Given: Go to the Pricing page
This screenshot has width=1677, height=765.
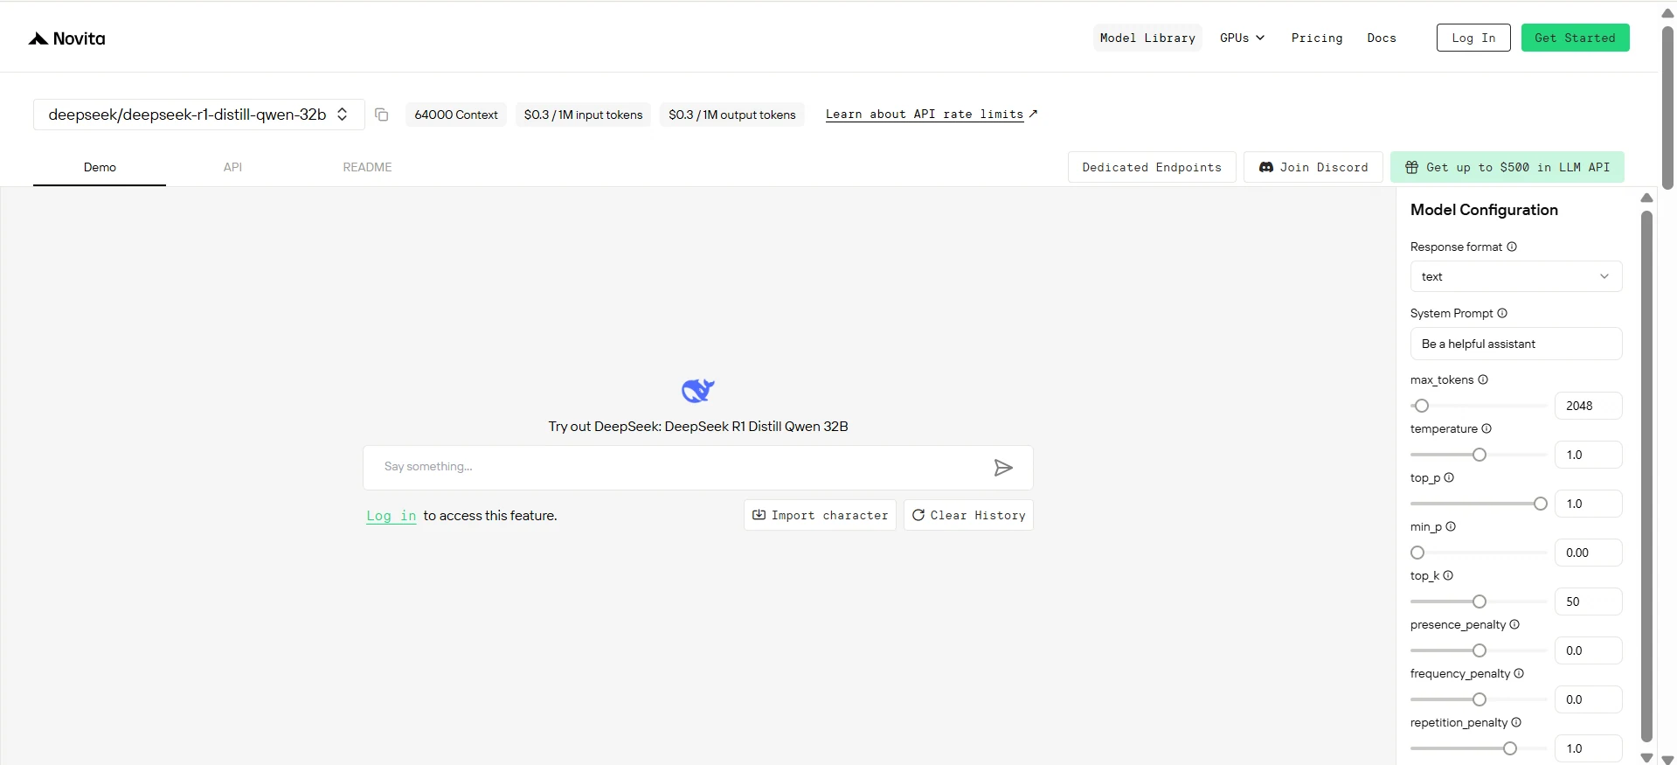Looking at the screenshot, I should [1317, 38].
